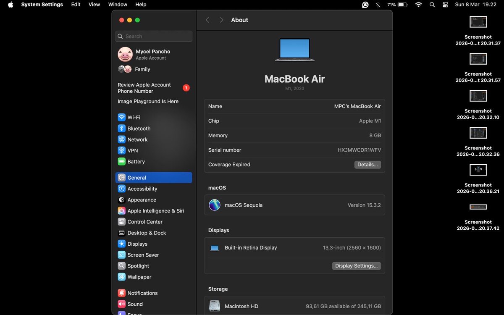Open Bluetooth settings

pos(139,129)
